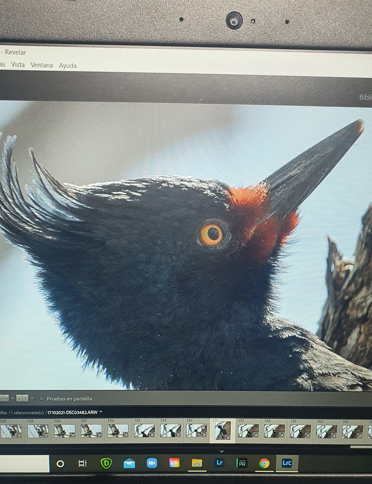Open the green D shield taskbar app
Viewport: 372px width, 484px height.
(x=106, y=463)
